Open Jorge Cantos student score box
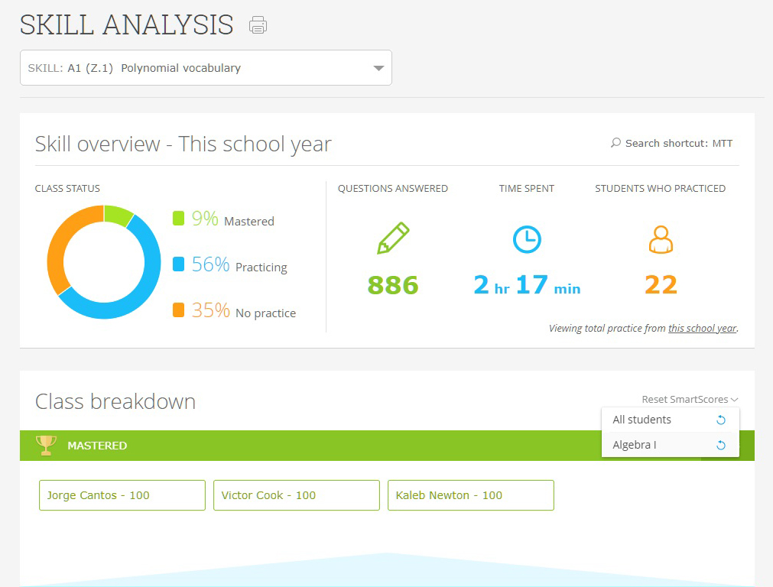The image size is (773, 587). 122,495
